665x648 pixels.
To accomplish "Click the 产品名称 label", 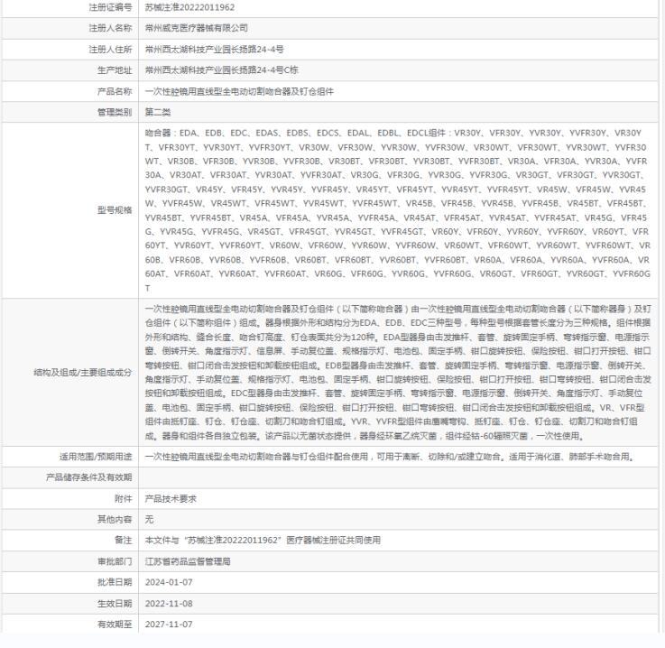I will tap(115, 91).
